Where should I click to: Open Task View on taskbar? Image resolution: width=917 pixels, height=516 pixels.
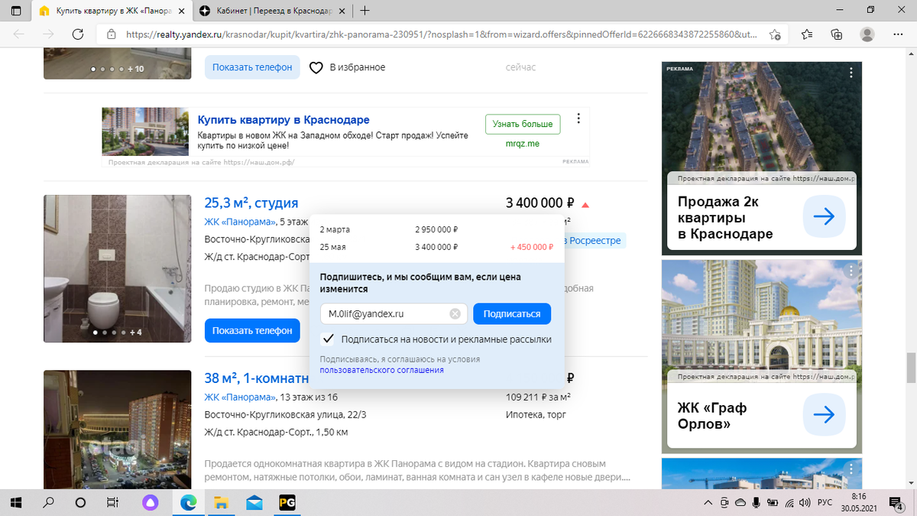[x=112, y=502]
